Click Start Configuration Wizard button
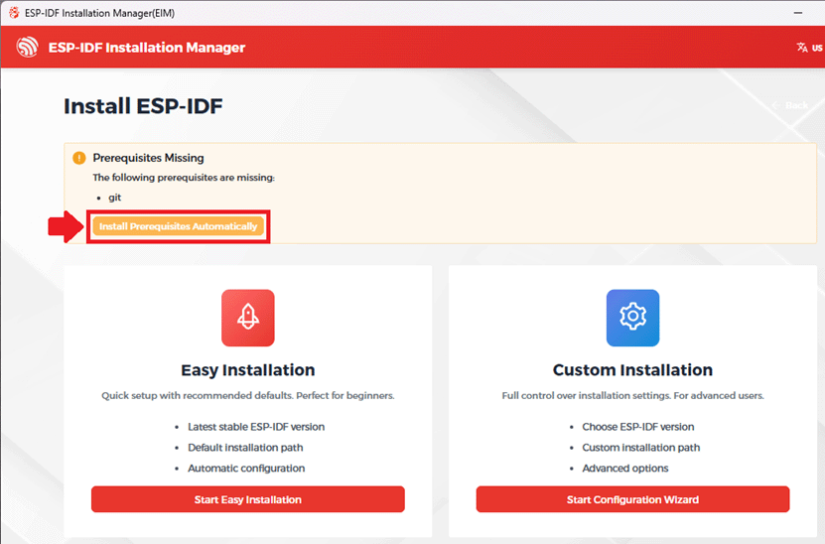 click(632, 499)
